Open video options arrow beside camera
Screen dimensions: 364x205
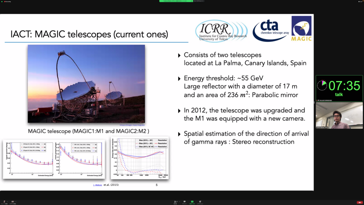point(16,201)
